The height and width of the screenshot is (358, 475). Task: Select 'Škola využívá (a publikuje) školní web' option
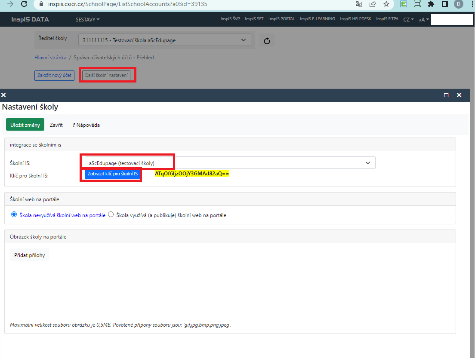tap(111, 214)
